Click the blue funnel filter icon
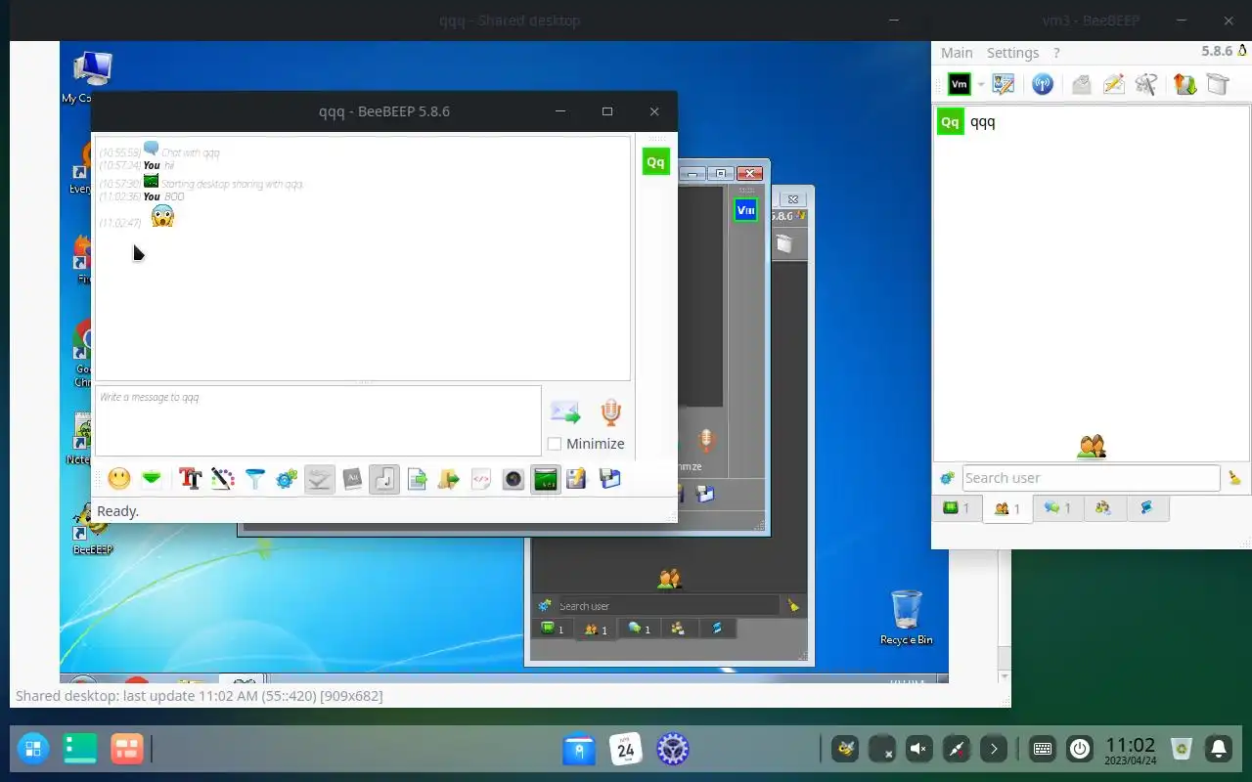The height and width of the screenshot is (782, 1252). [254, 479]
